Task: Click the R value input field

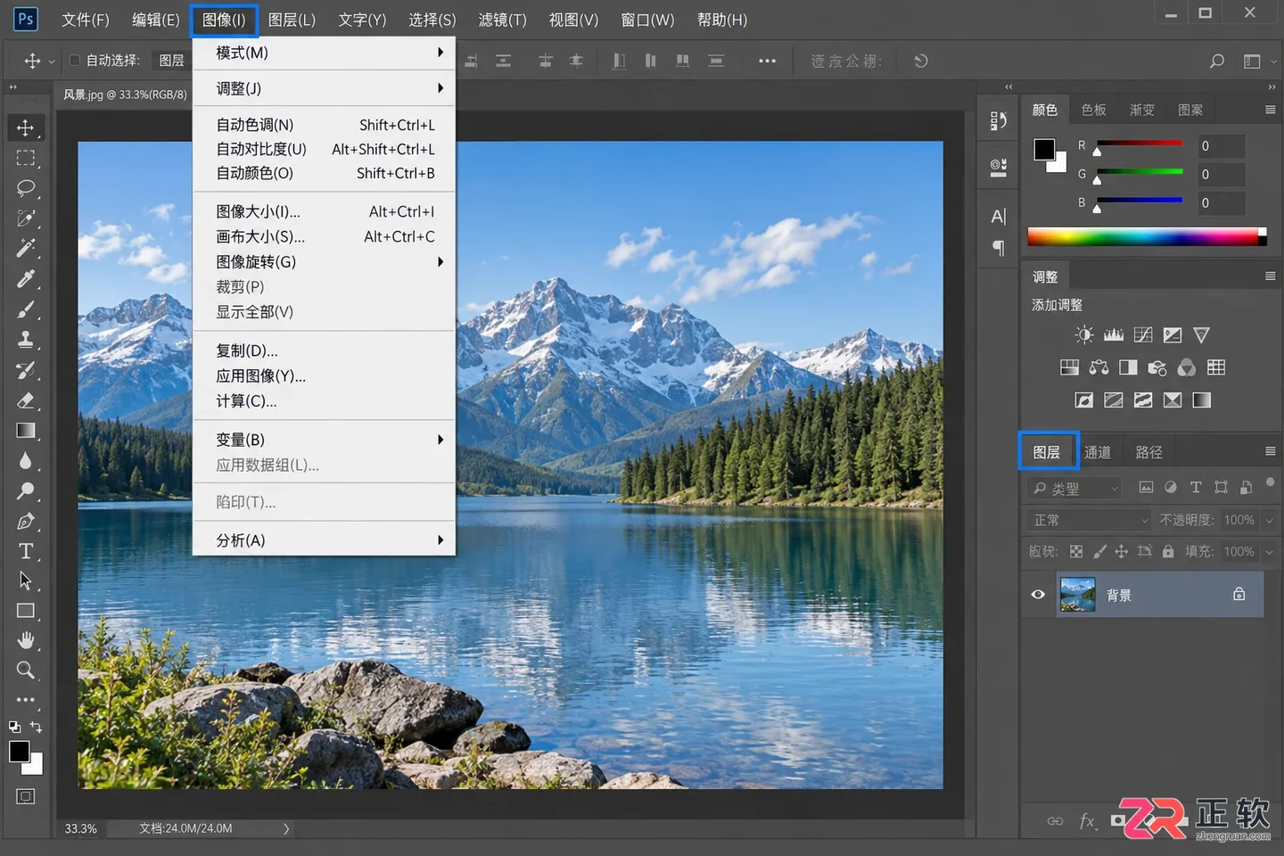Action: pos(1220,146)
